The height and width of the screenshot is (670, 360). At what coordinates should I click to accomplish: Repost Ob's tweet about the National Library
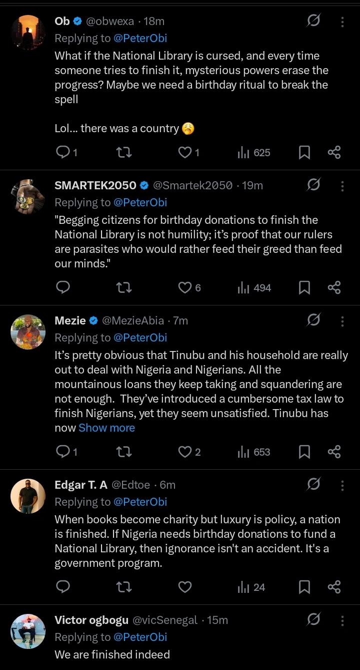pos(123,152)
